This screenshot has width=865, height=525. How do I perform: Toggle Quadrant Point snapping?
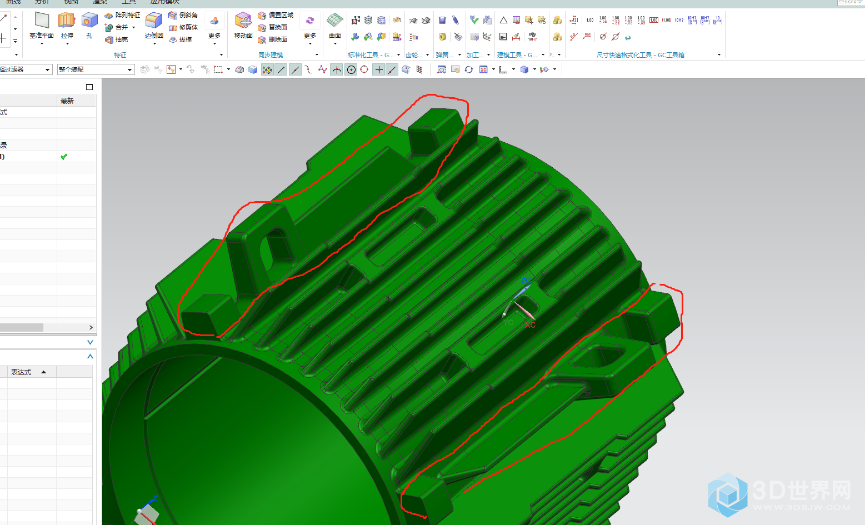(364, 69)
